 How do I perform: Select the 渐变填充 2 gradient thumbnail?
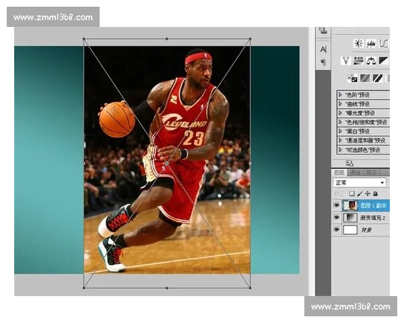click(x=350, y=217)
